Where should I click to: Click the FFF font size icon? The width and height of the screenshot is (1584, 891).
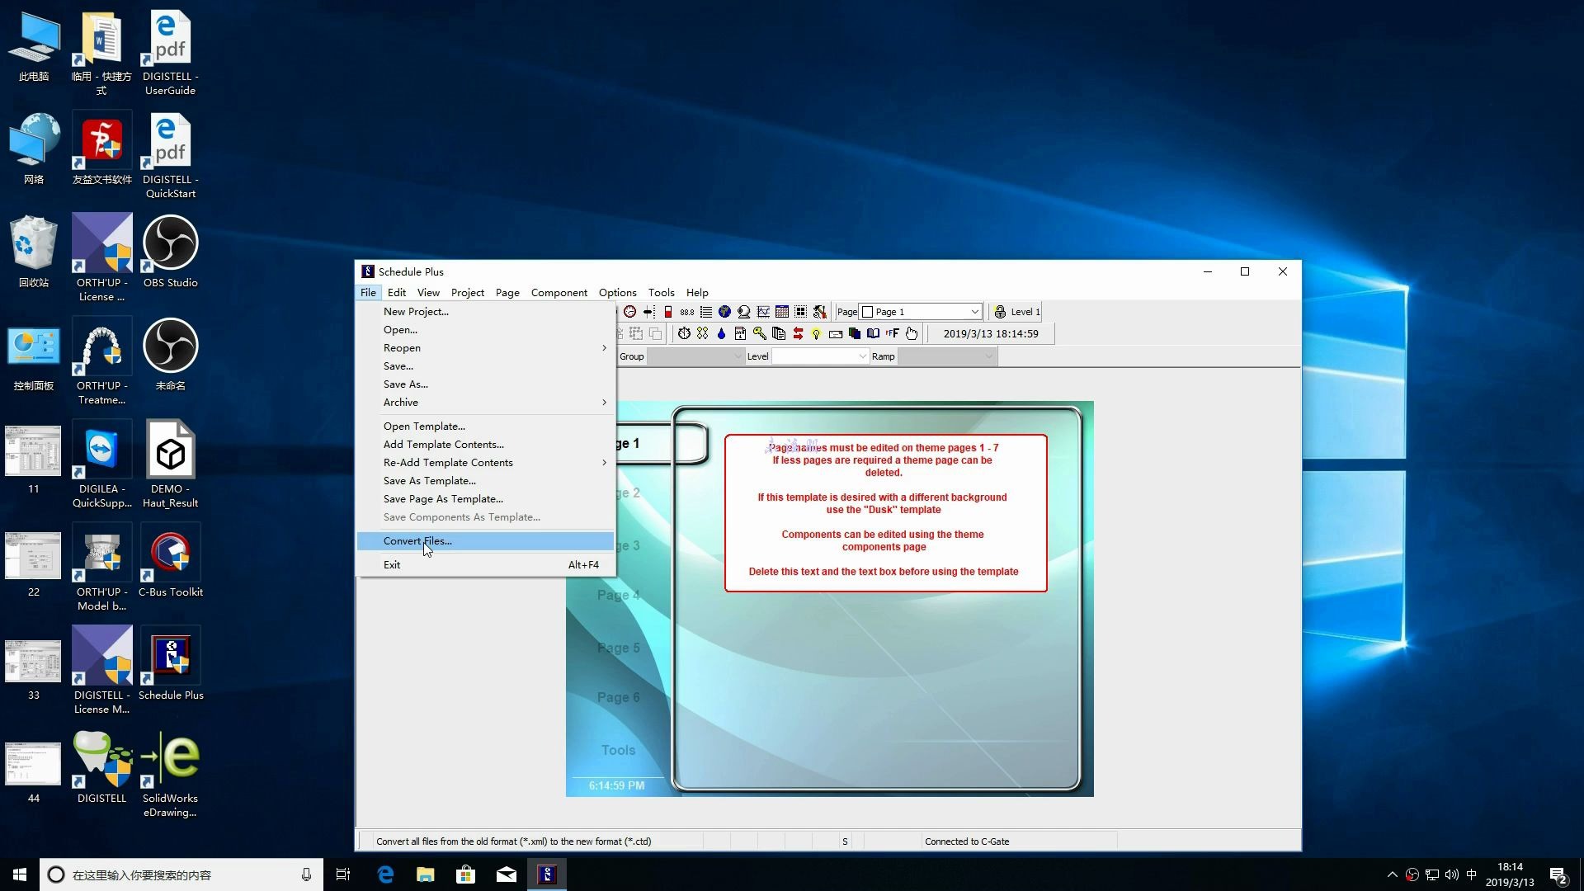892,333
